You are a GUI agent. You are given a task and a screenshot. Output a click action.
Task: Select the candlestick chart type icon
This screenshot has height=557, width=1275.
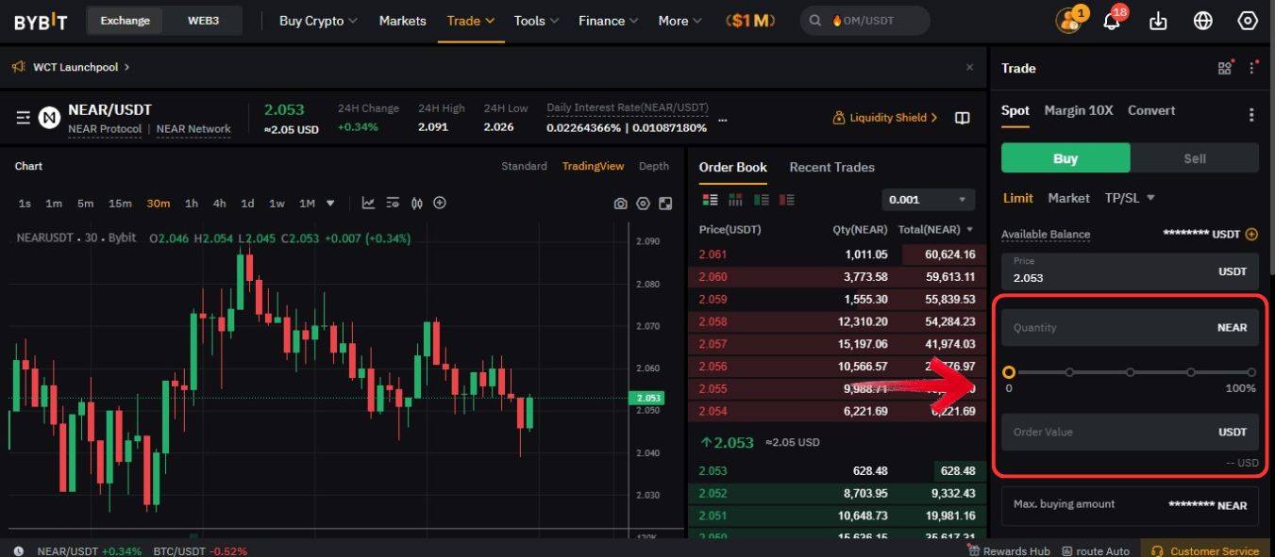click(x=416, y=203)
